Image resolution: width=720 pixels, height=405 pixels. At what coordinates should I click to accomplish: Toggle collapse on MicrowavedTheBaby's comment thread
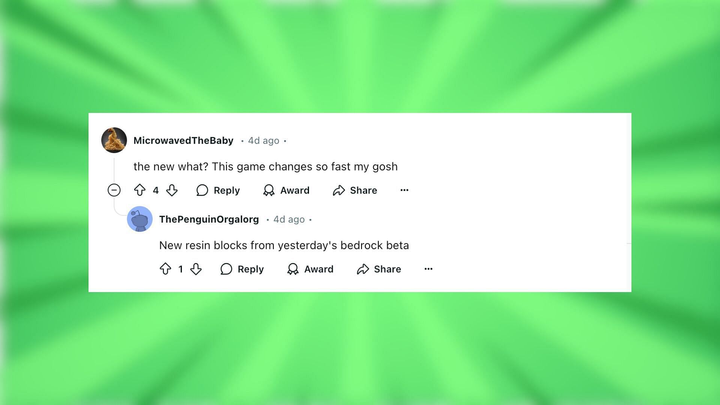(114, 190)
